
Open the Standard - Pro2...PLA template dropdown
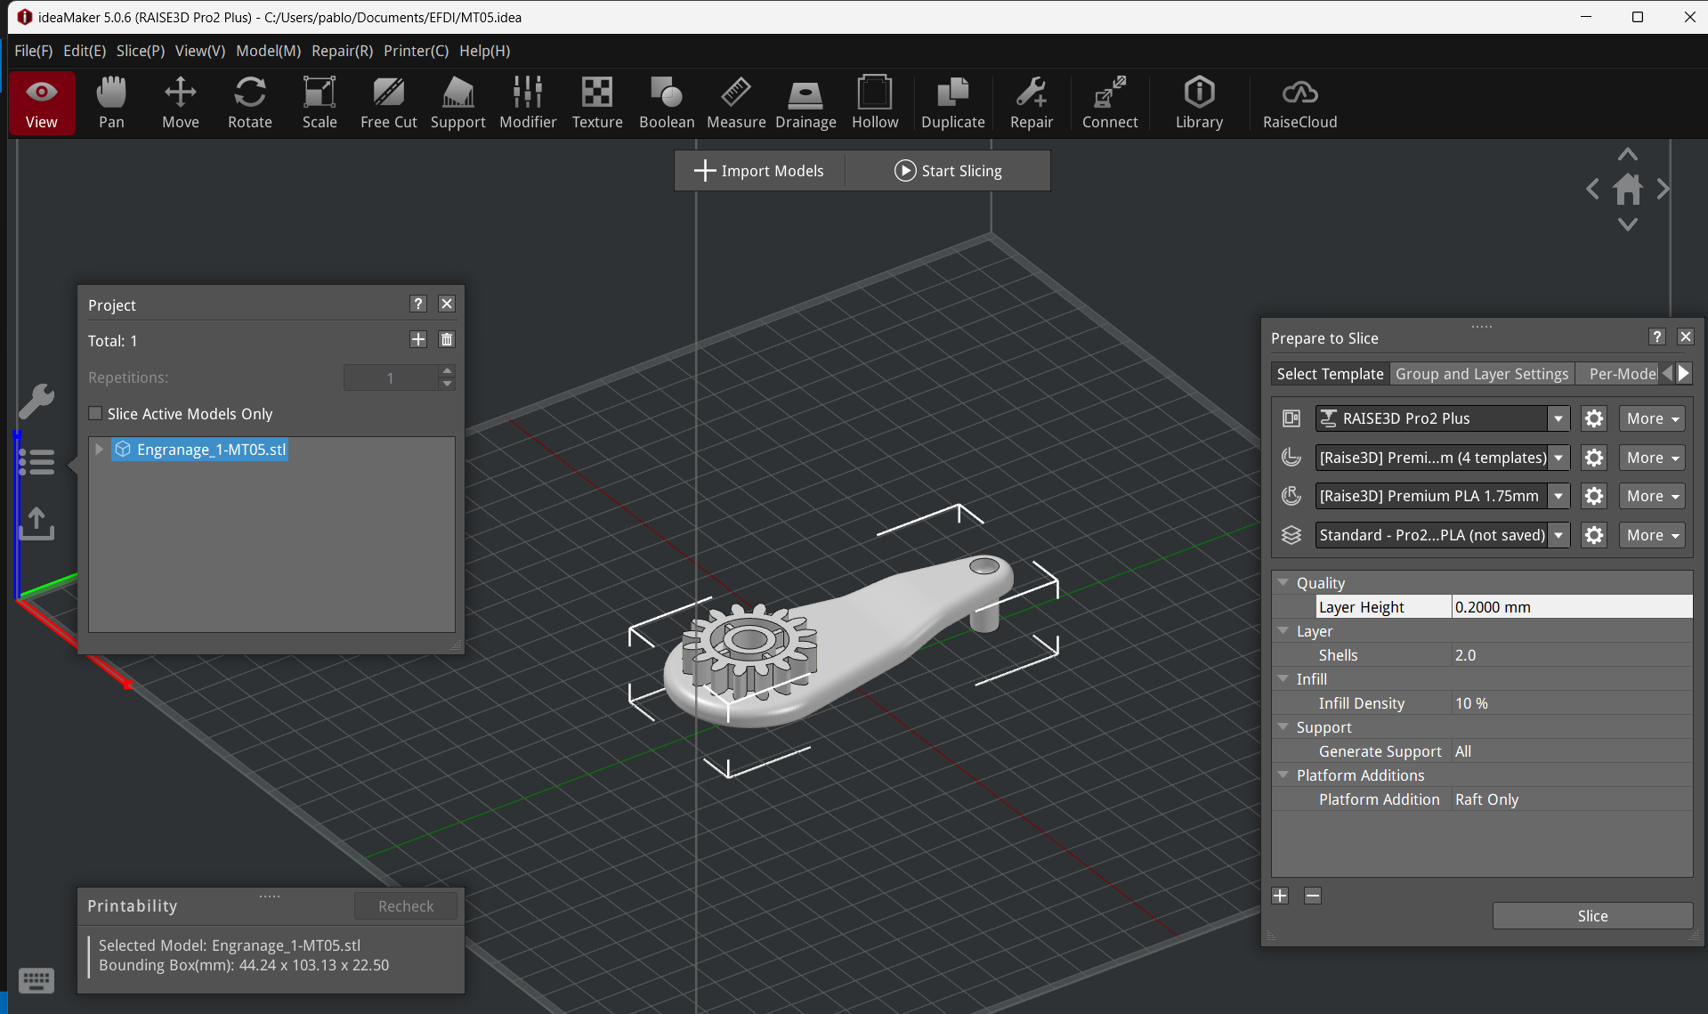click(1558, 535)
